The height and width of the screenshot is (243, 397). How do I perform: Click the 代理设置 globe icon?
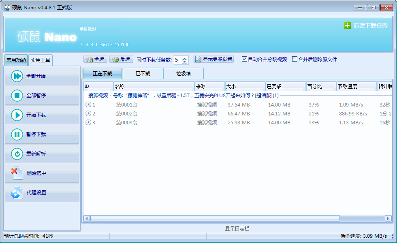[17, 193]
